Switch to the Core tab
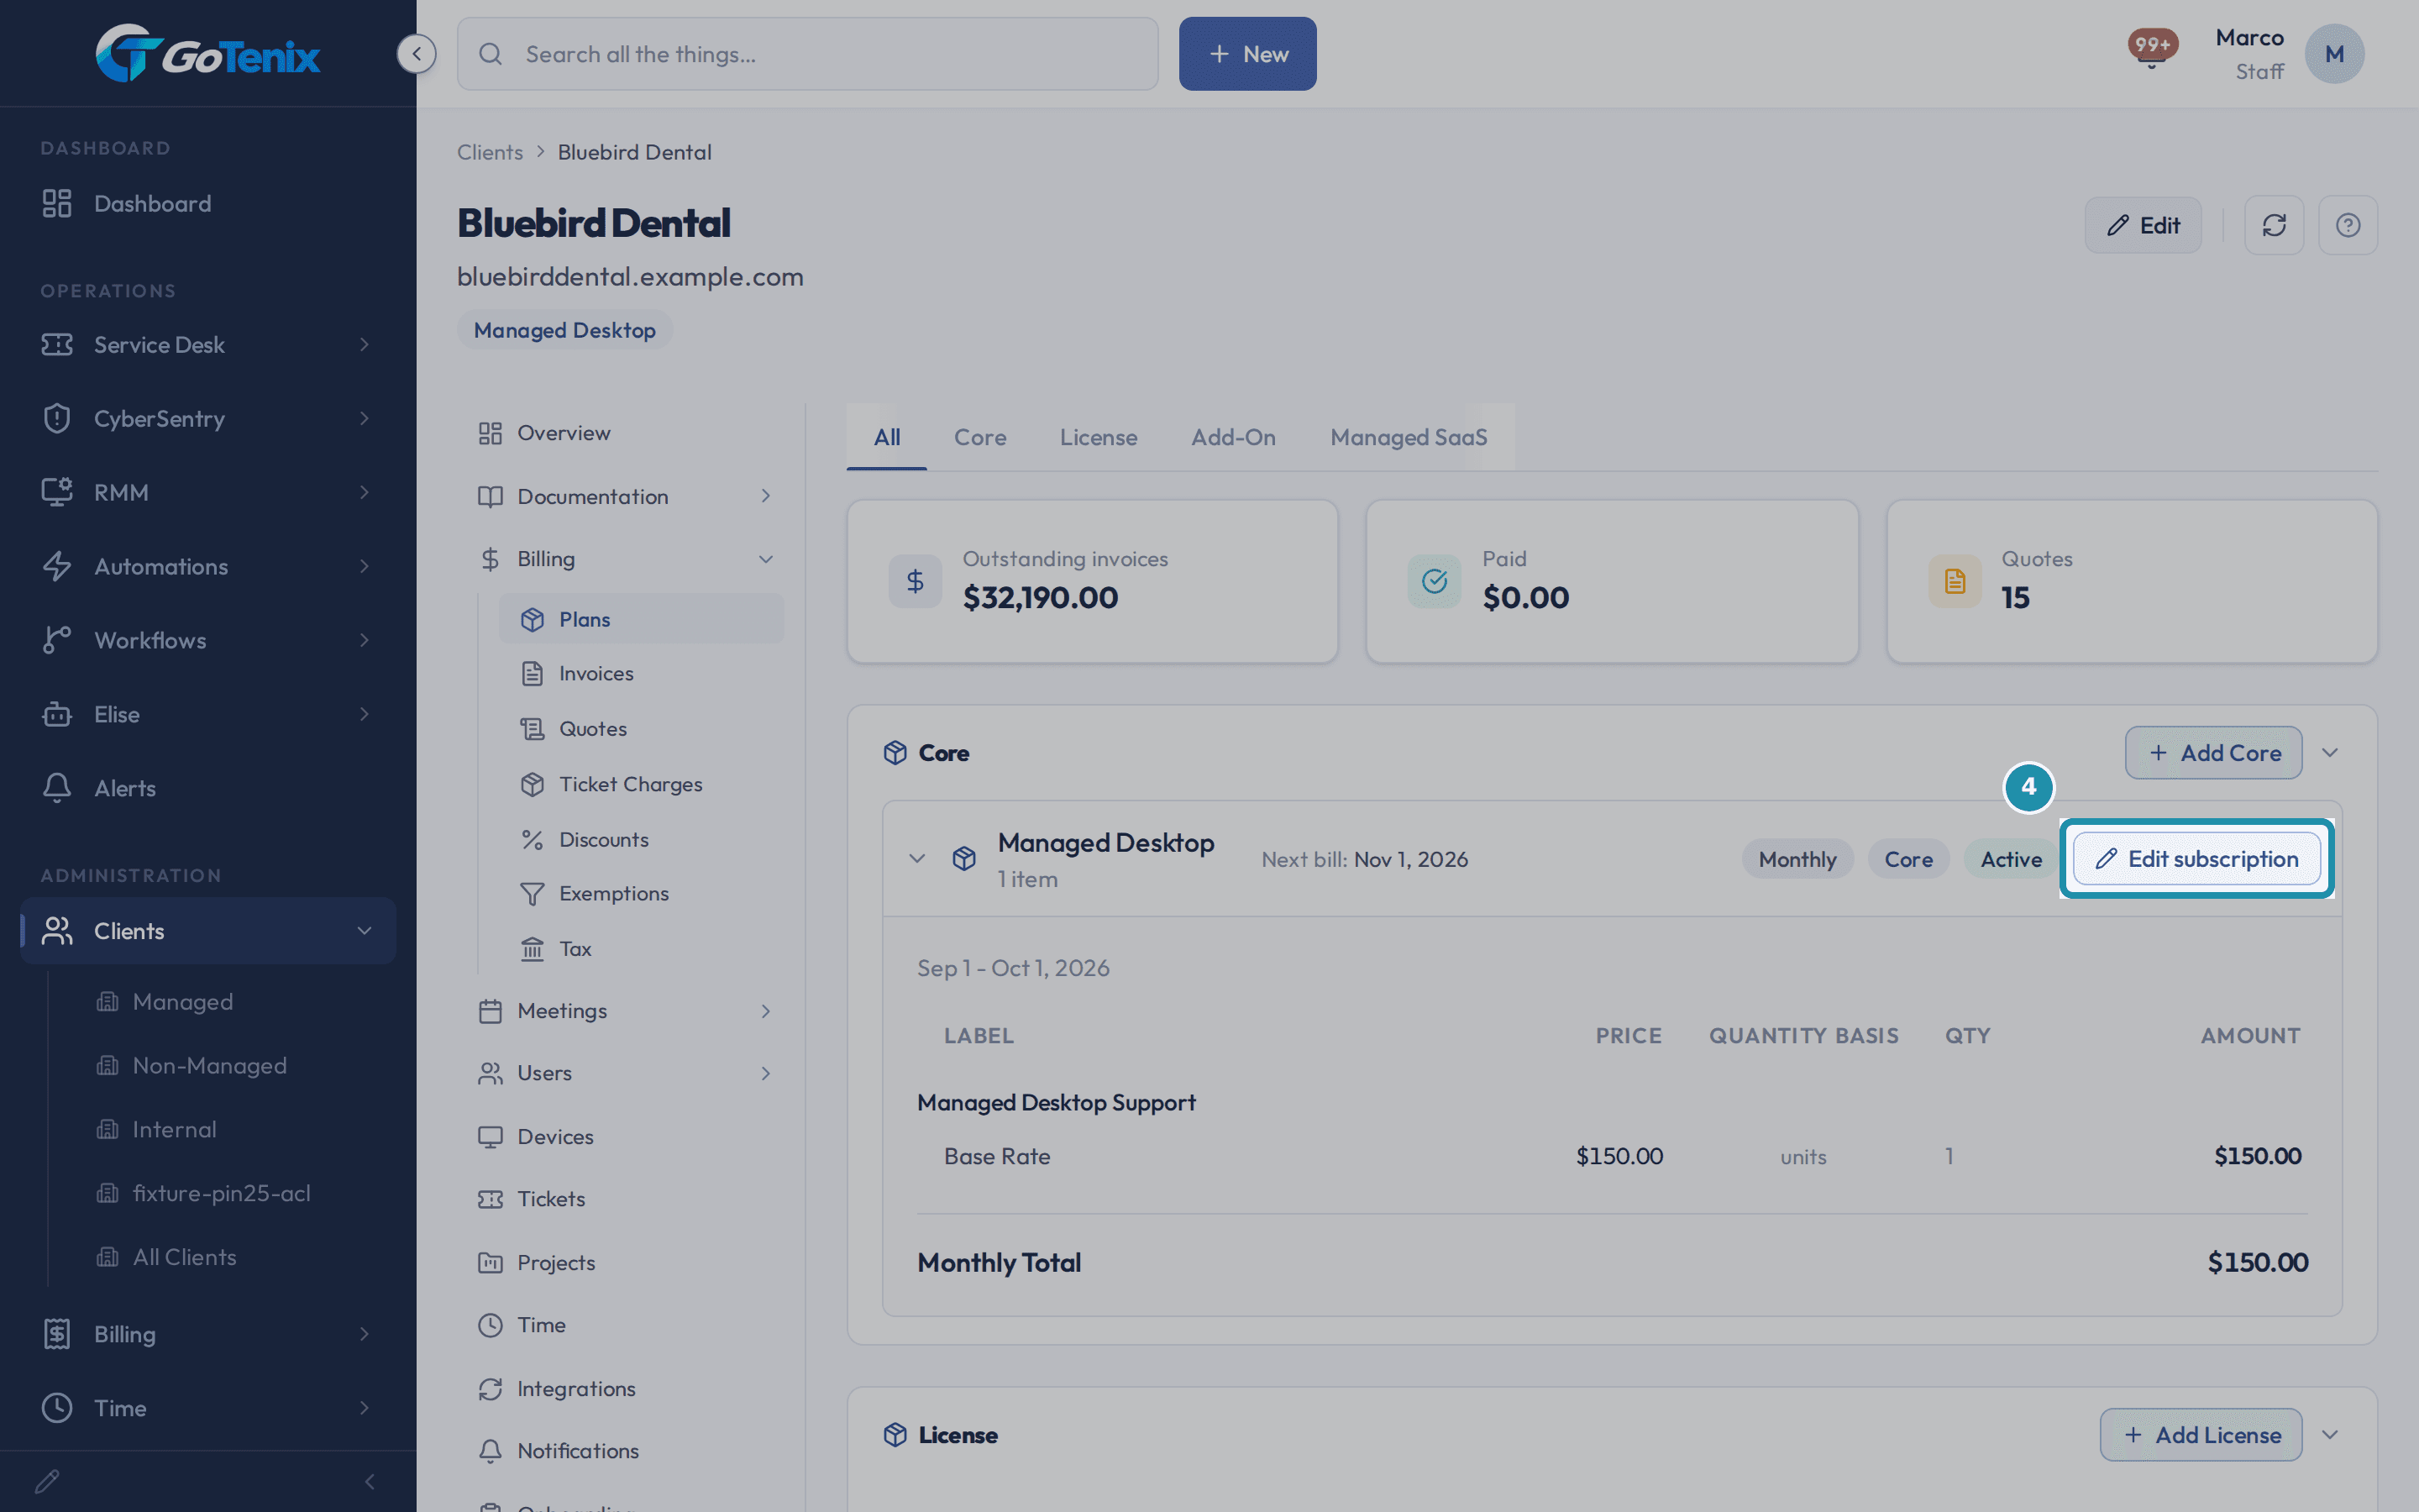This screenshot has width=2419, height=1512. [x=979, y=437]
